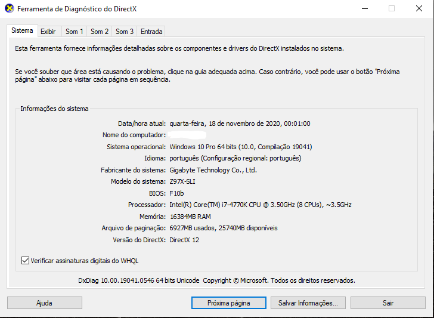434x318 pixels.
Task: Click the Ferramenta de Diagnóstico do DirectX title
Action: tap(77, 9)
